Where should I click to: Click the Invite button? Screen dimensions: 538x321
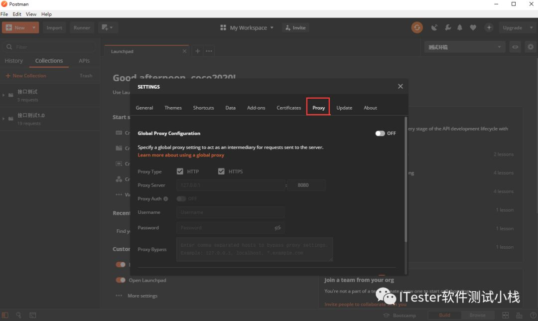coord(295,27)
